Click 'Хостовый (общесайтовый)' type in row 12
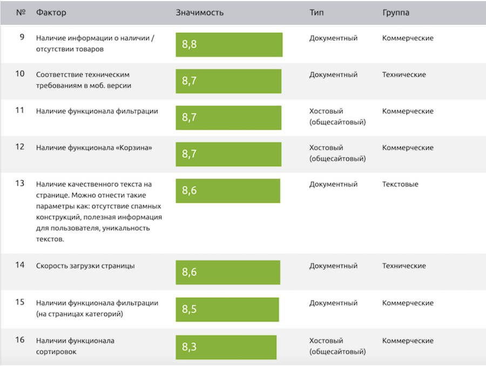Screen dimensions: 486x366 [x=337, y=153]
